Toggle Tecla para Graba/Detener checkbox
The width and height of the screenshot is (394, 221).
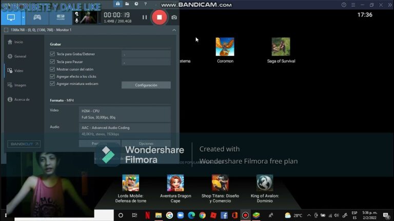(52, 54)
